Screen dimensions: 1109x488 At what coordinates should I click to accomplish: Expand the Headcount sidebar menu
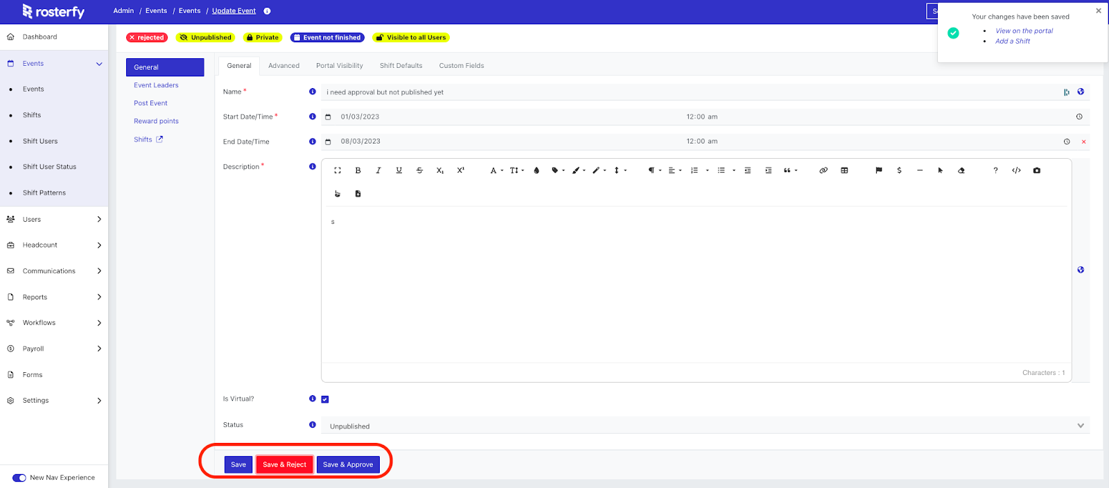[99, 245]
